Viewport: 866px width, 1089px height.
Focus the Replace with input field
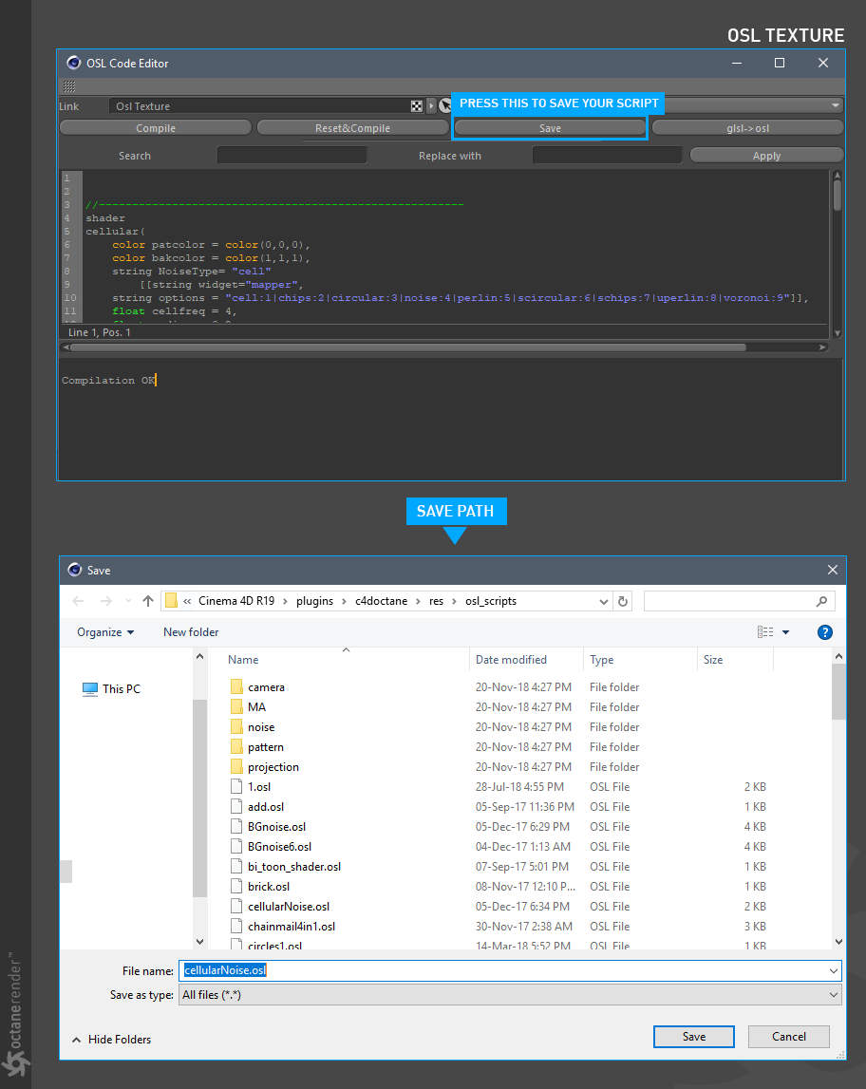pos(607,156)
